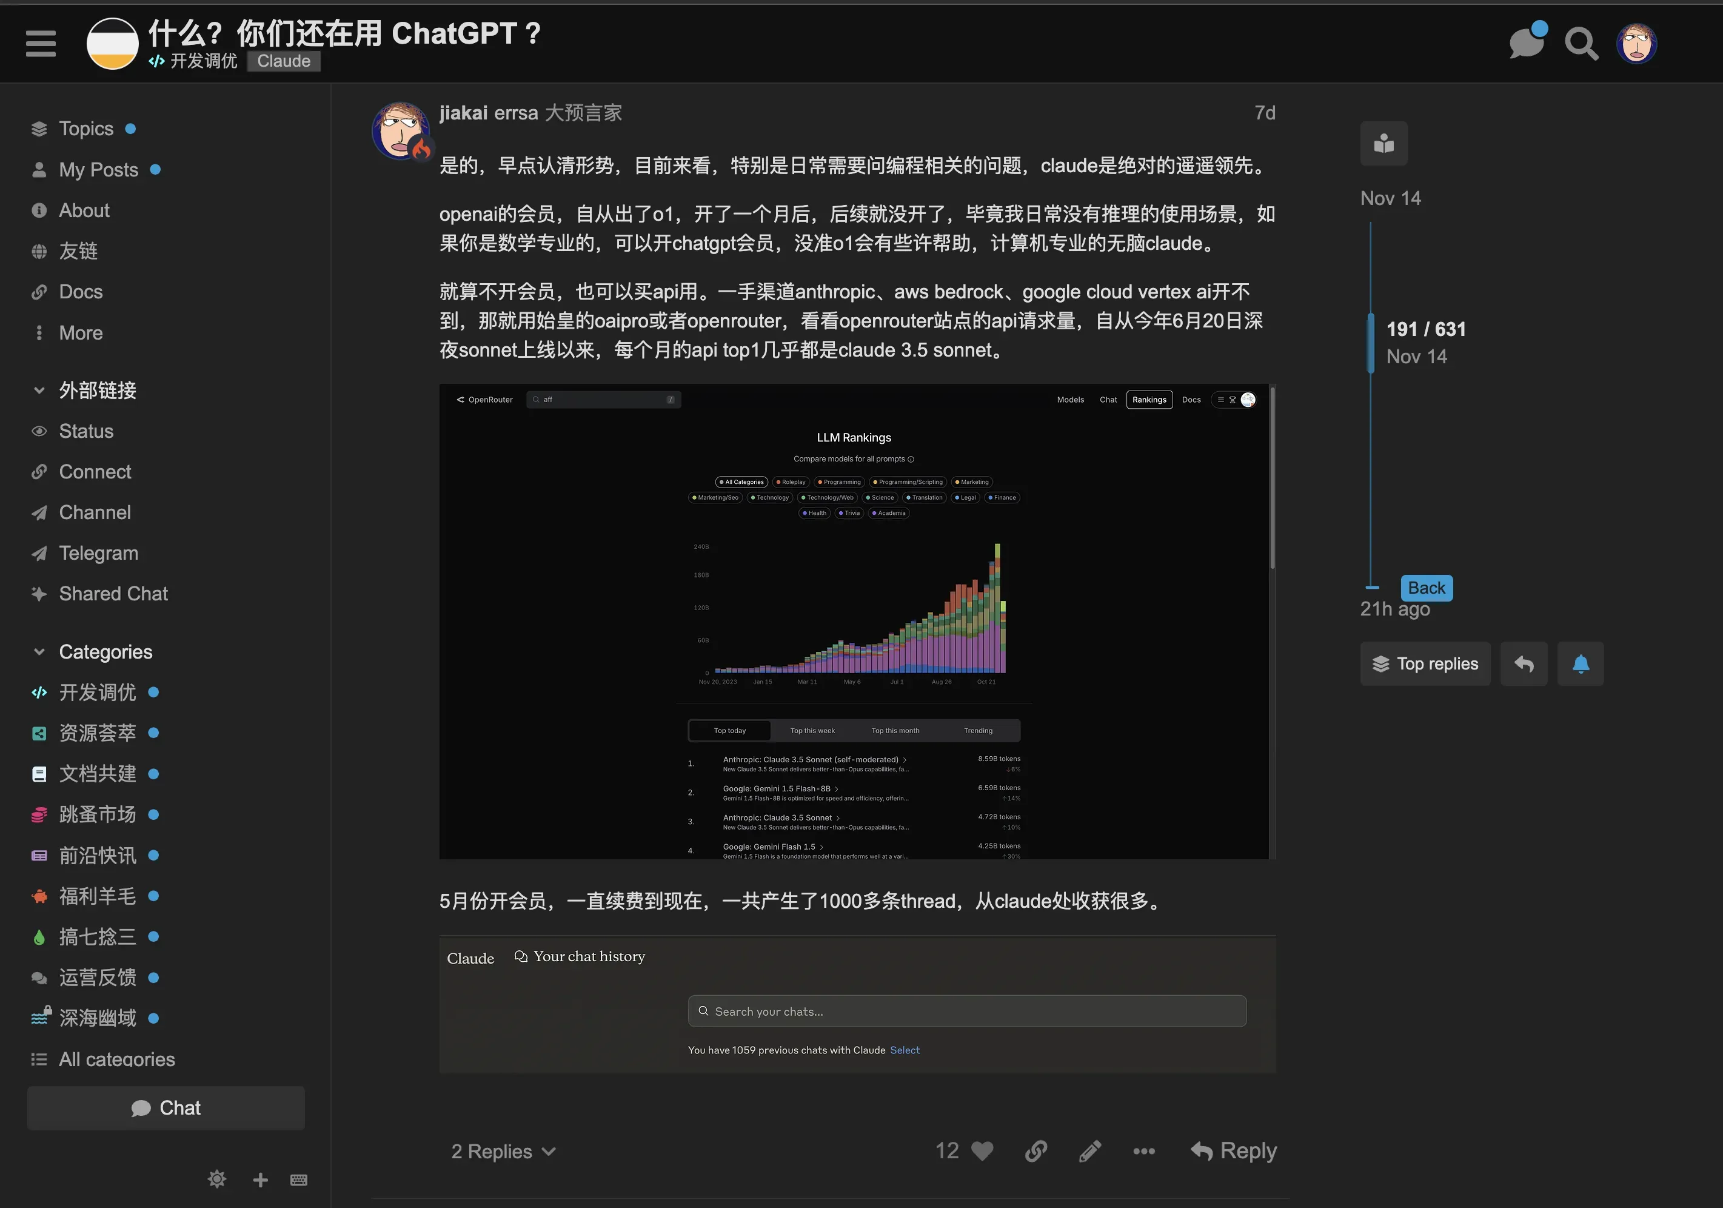The width and height of the screenshot is (1723, 1208).
Task: Open Docs in the sidebar
Action: coord(81,291)
